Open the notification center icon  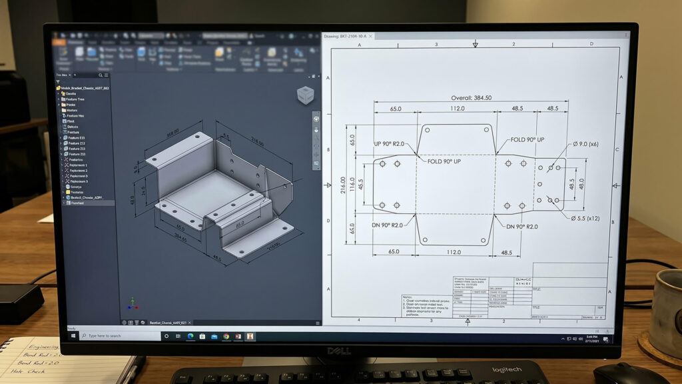[x=606, y=339]
